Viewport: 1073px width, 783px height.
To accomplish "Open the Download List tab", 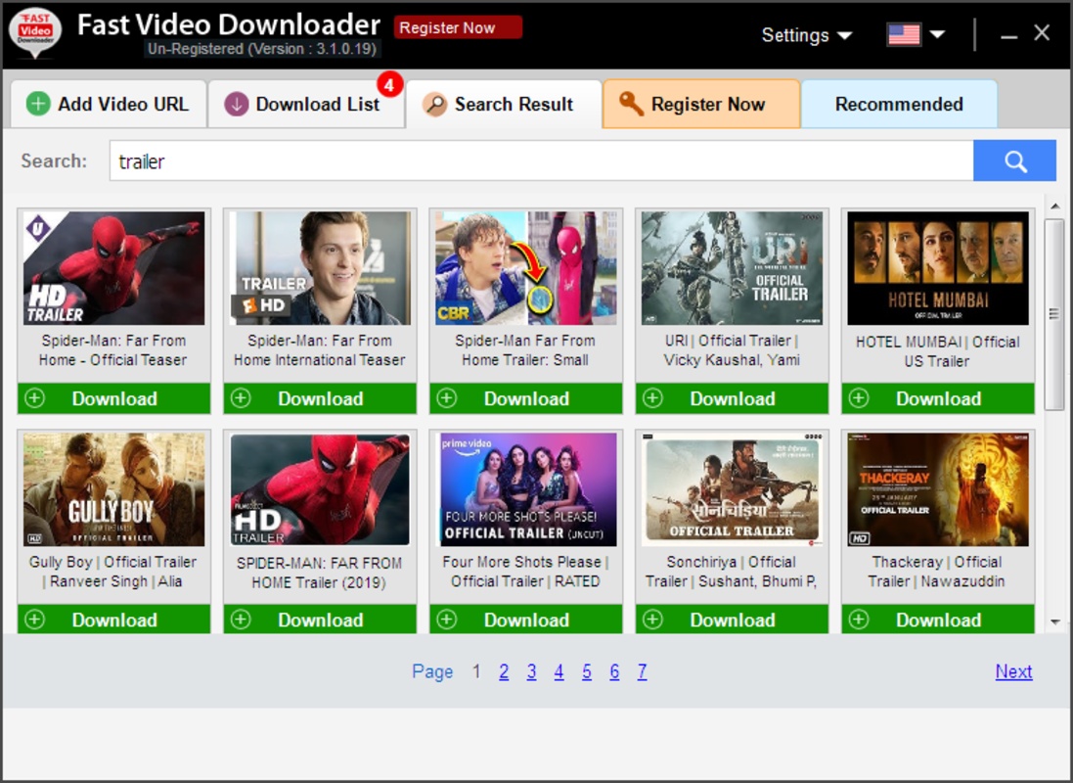I will coord(306,105).
